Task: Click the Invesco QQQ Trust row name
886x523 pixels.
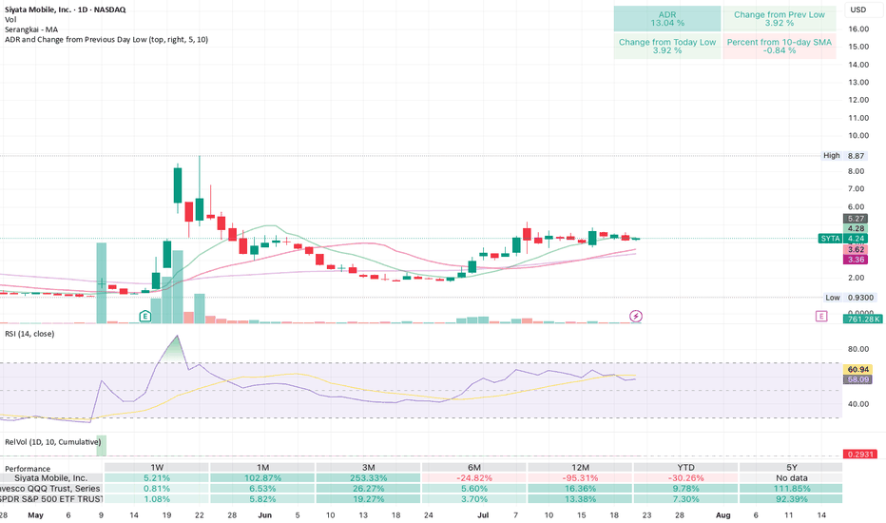Action: click(x=50, y=489)
